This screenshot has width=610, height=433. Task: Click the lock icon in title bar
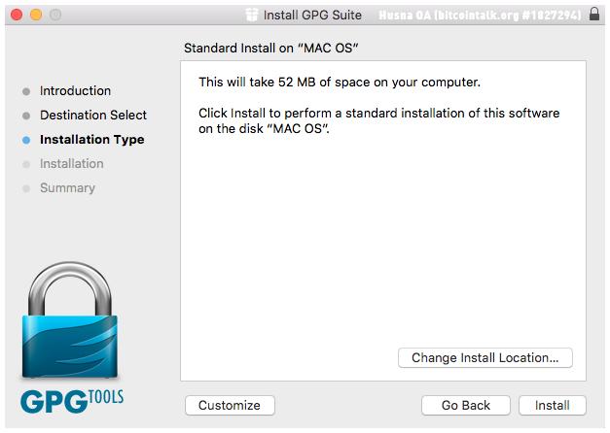click(594, 14)
